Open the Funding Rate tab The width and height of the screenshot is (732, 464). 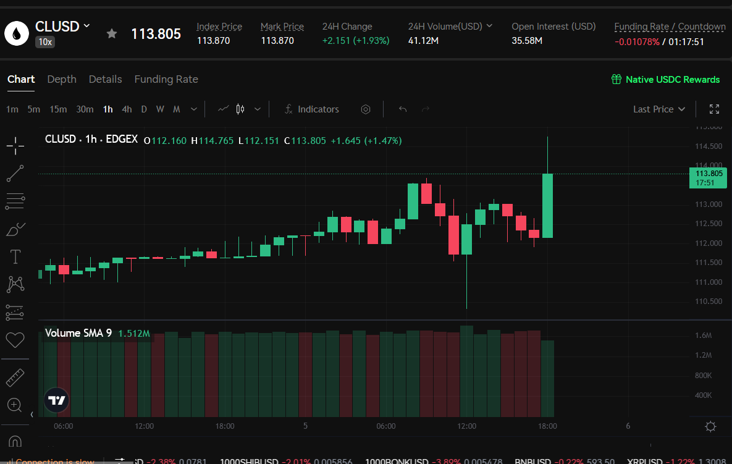point(166,79)
